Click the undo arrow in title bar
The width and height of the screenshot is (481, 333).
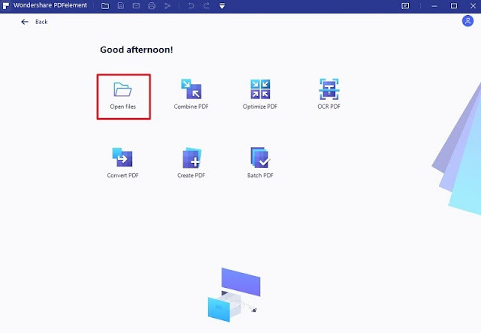coord(191,6)
